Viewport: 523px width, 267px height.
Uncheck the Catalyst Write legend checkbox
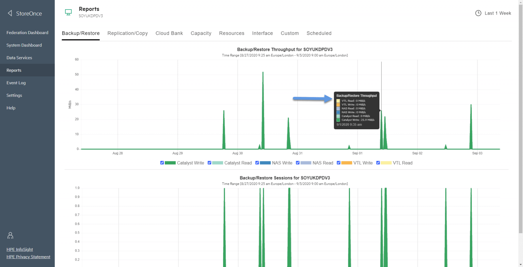[162, 163]
